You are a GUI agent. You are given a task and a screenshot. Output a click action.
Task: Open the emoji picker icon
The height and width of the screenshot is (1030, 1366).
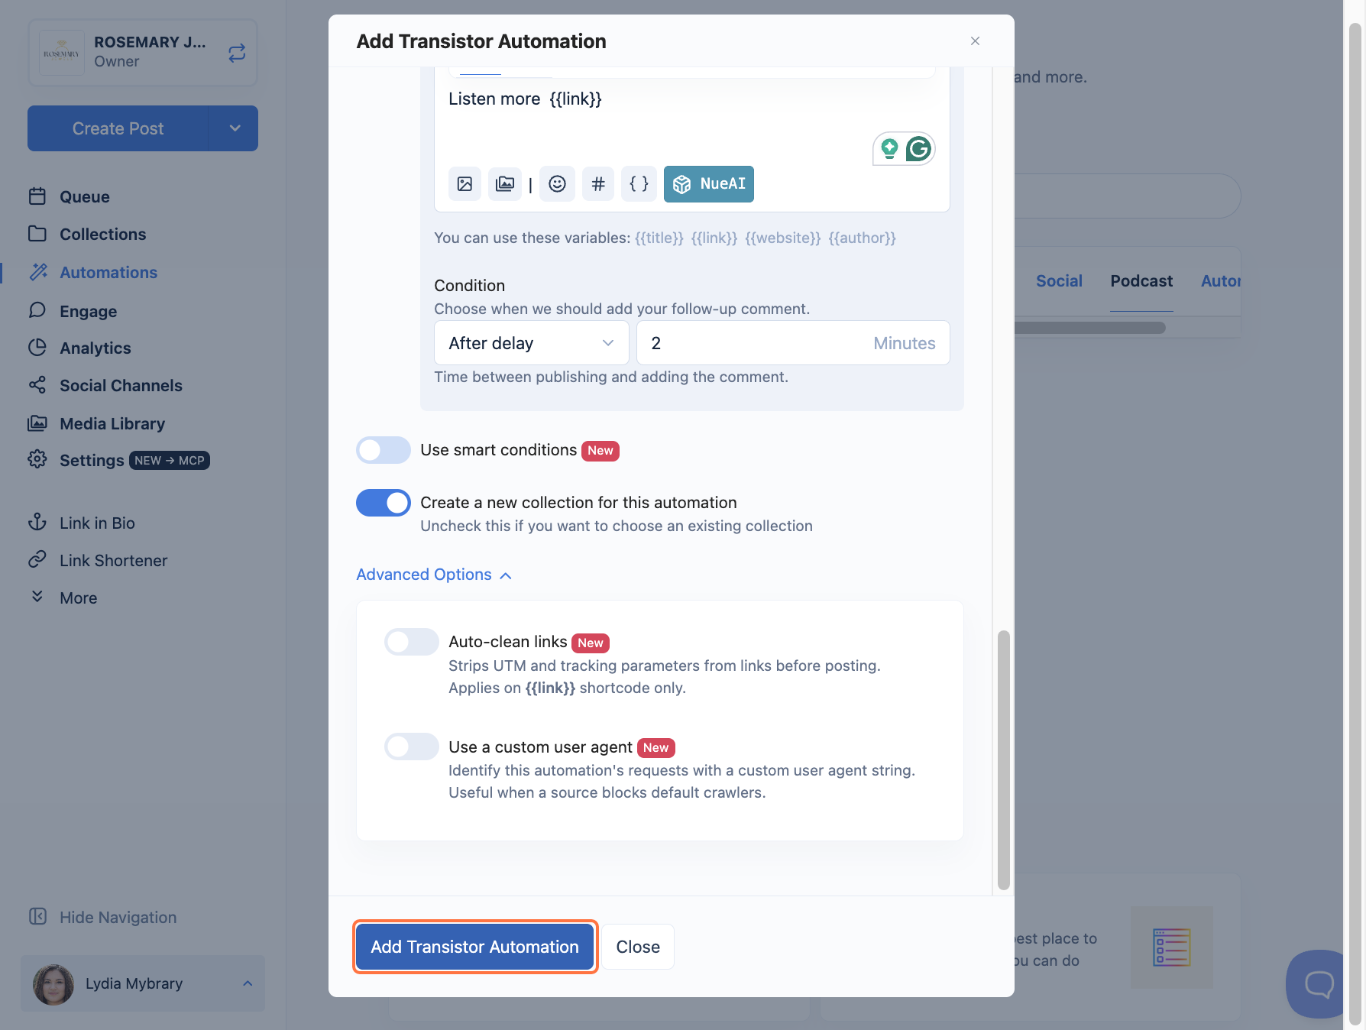[x=558, y=184]
